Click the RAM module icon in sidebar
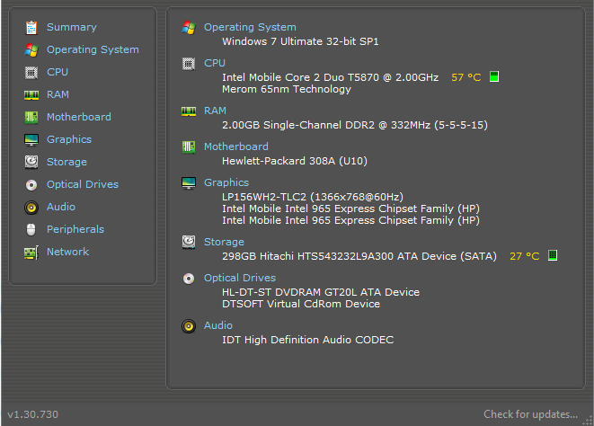The height and width of the screenshot is (426, 594). coord(31,94)
